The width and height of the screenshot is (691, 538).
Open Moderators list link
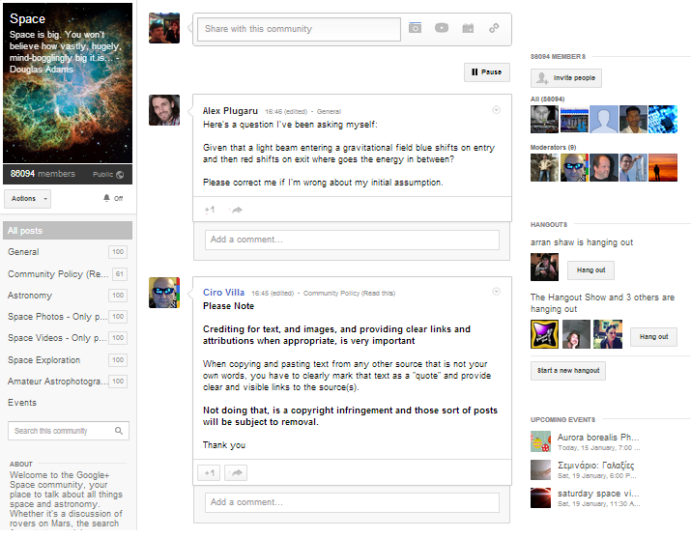pyautogui.click(x=553, y=148)
